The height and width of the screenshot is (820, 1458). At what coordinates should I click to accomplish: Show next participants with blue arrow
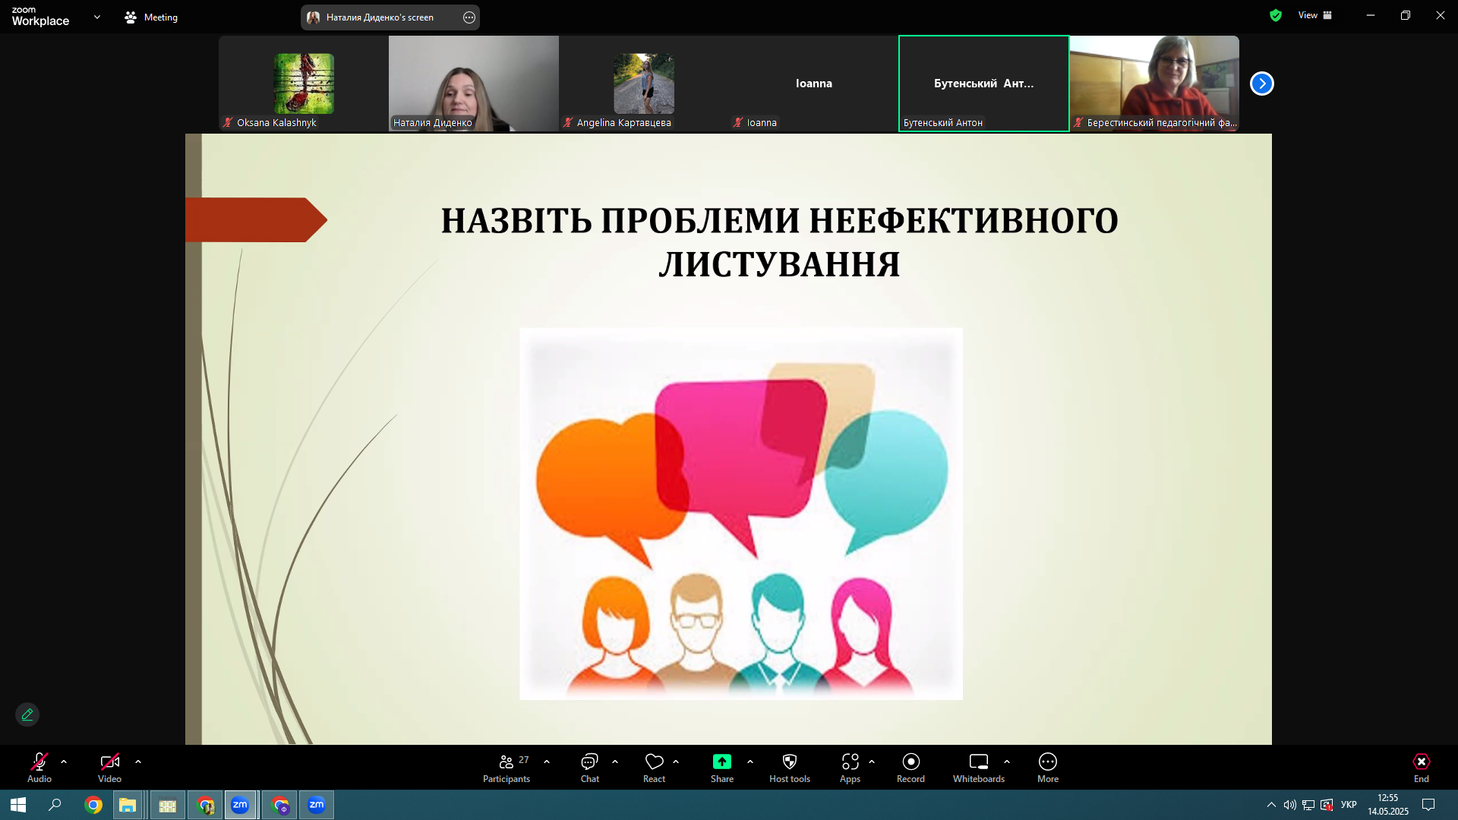tap(1261, 84)
